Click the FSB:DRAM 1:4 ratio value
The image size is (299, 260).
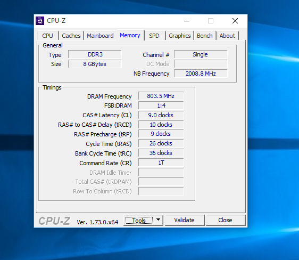pos(161,105)
